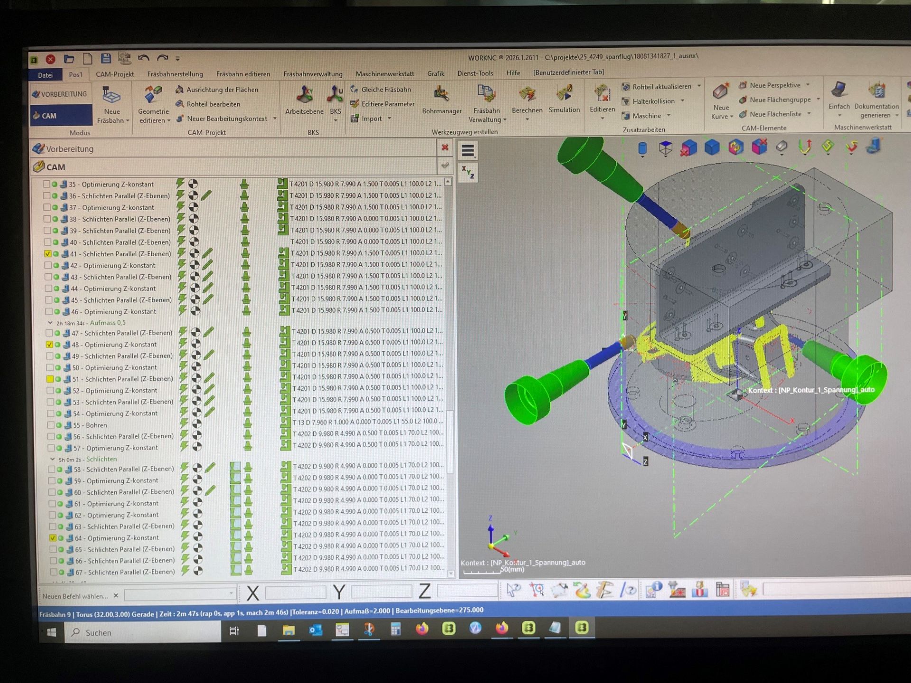Click Ausrichtung der Flächen
Screen dimensions: 911x683
tap(217, 90)
